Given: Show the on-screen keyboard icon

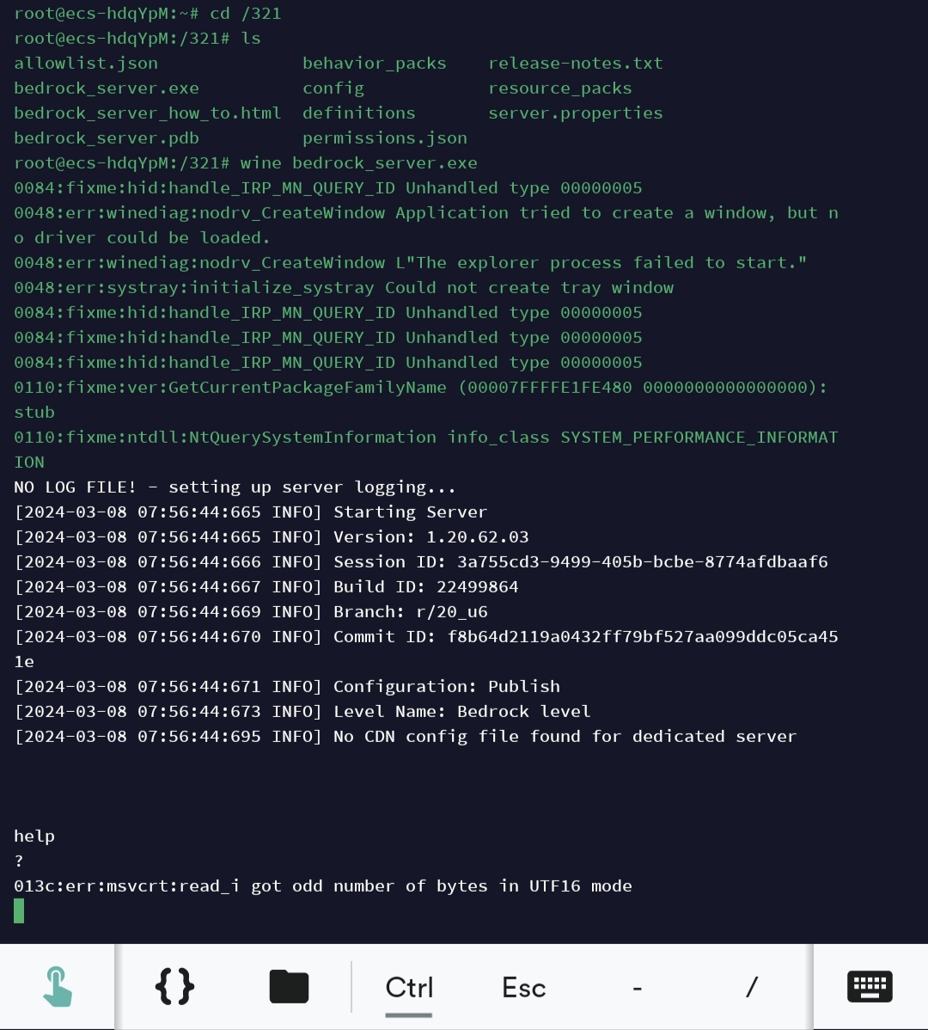Looking at the screenshot, I should (x=870, y=986).
